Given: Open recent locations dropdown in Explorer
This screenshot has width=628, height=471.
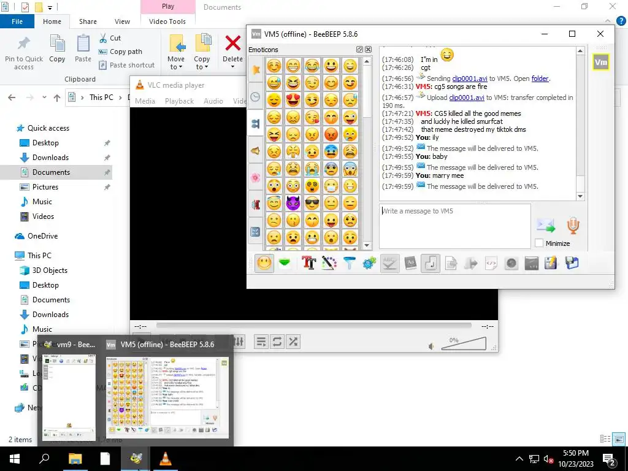Looking at the screenshot, I should point(44,98).
